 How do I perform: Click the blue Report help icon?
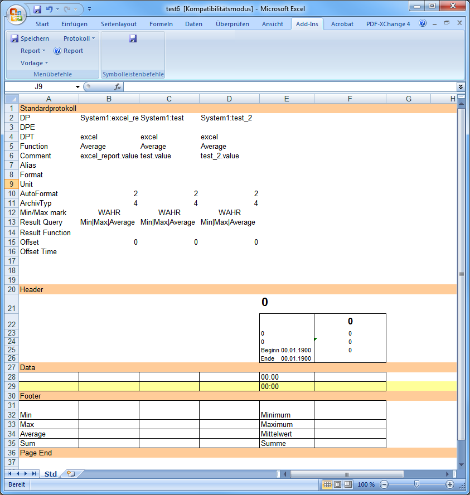pyautogui.click(x=57, y=51)
